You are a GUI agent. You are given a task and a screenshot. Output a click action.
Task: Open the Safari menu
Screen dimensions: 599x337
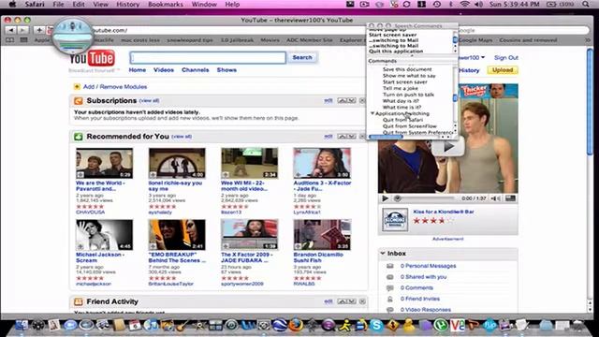click(35, 4)
